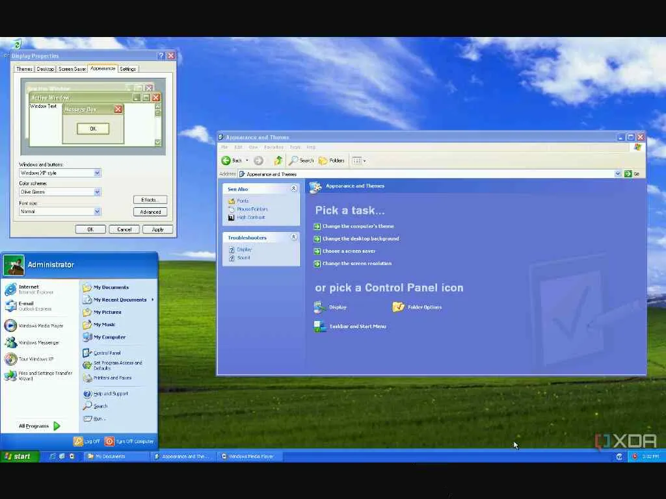Open the Back button history dropdown arrow

coord(246,160)
